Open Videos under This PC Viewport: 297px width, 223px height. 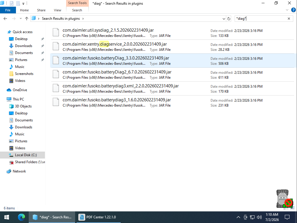pyautogui.click(x=20, y=148)
